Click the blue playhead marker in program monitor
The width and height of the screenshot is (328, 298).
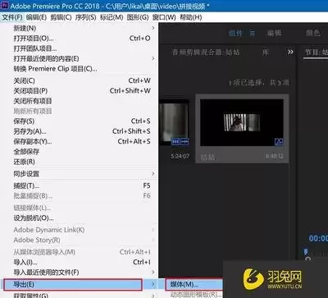(306, 251)
